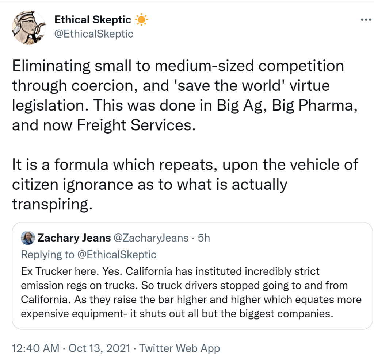Click the sun emoji beside Ethical Skeptic
This screenshot has height=363, width=374.
pos(141,20)
